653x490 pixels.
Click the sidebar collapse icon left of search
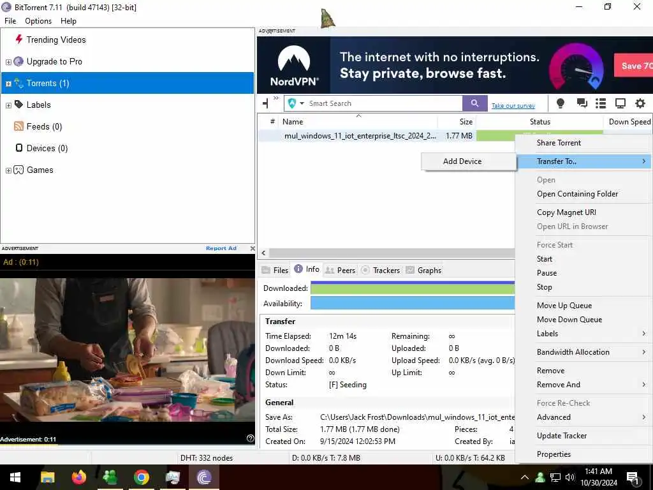[x=265, y=103]
